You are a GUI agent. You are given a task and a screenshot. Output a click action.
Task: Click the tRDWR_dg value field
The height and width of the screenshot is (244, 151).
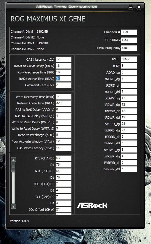[129, 105]
